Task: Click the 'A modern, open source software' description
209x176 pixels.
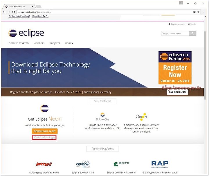Action: tap(141, 128)
